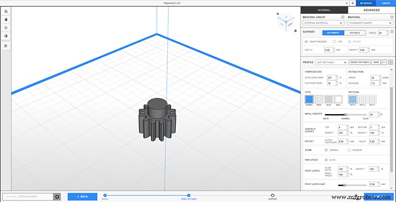Activate the pan hand tool
The width and height of the screenshot is (396, 202).
point(6,19)
